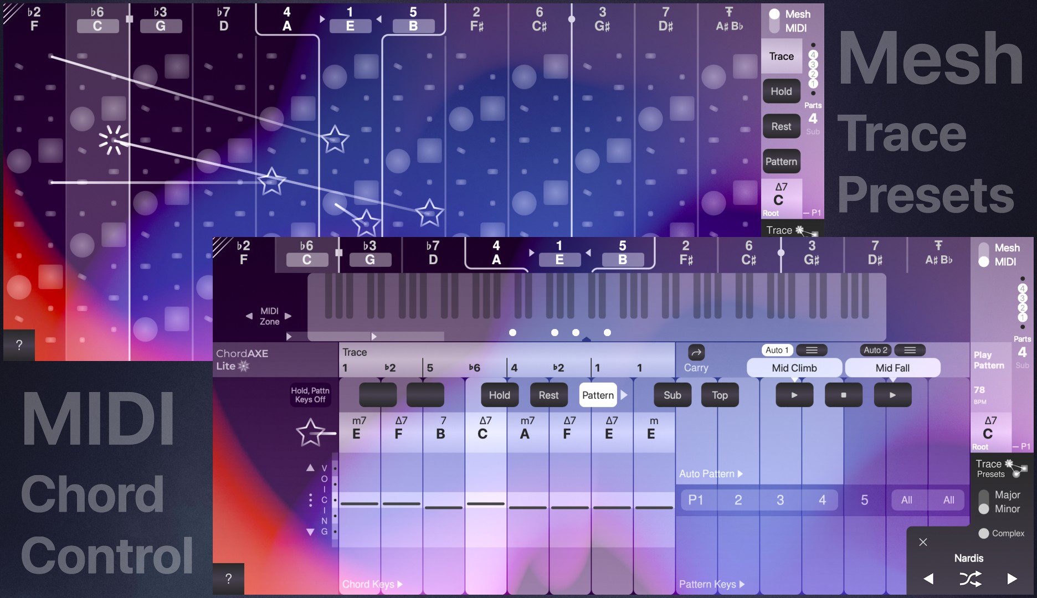The image size is (1037, 598).
Task: Click Hold on lower MIDI screen
Action: [499, 395]
